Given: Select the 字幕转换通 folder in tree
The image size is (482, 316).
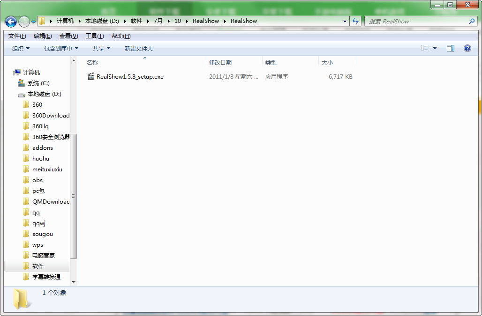Looking at the screenshot, I should pos(46,277).
